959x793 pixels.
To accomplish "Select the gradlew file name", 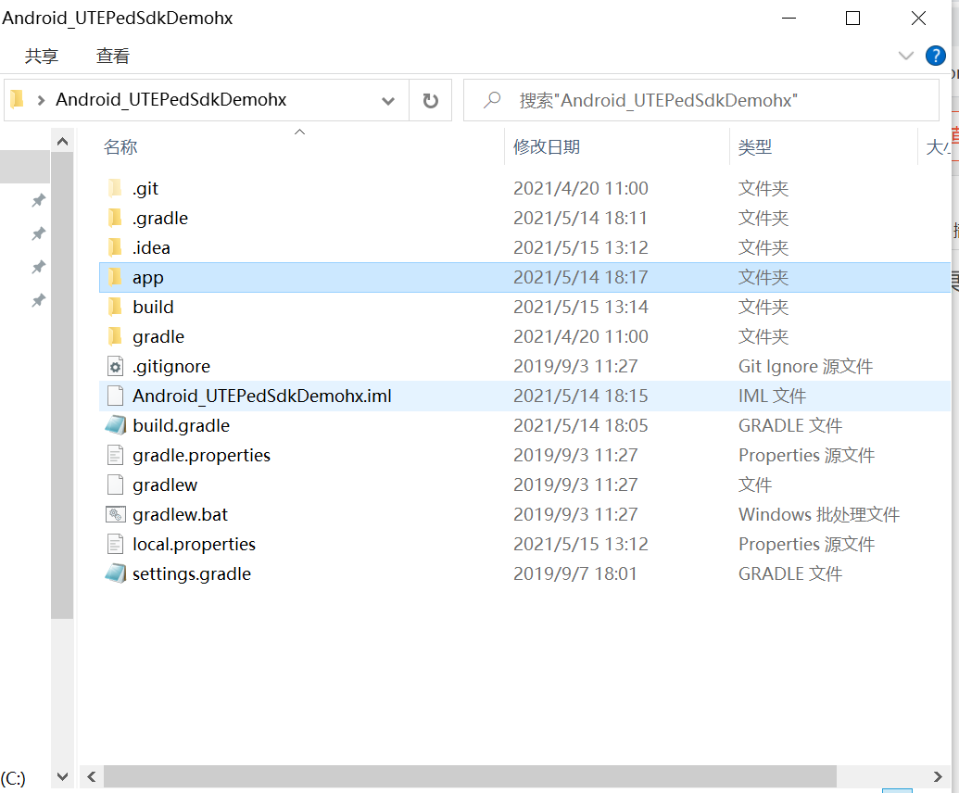I will pyautogui.click(x=165, y=485).
